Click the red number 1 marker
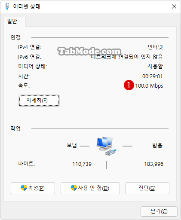Screen dimensions: 181x220 [x=129, y=85]
